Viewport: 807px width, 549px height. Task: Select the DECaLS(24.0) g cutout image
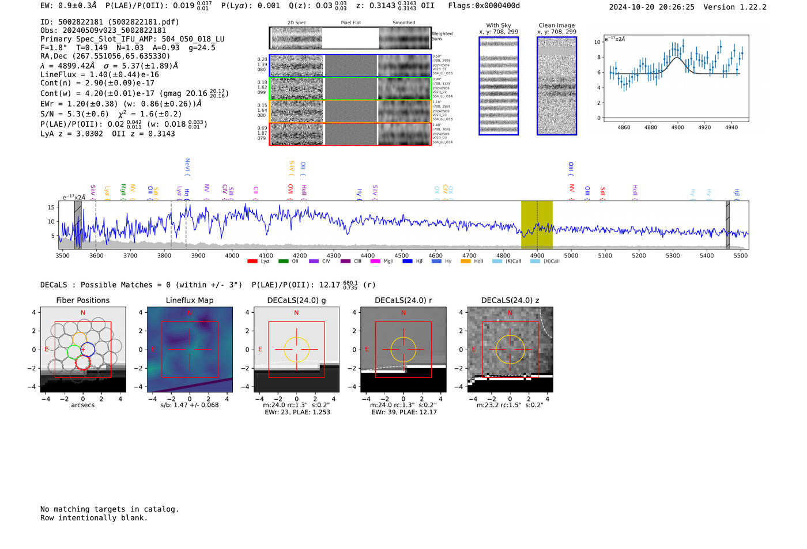click(x=297, y=350)
